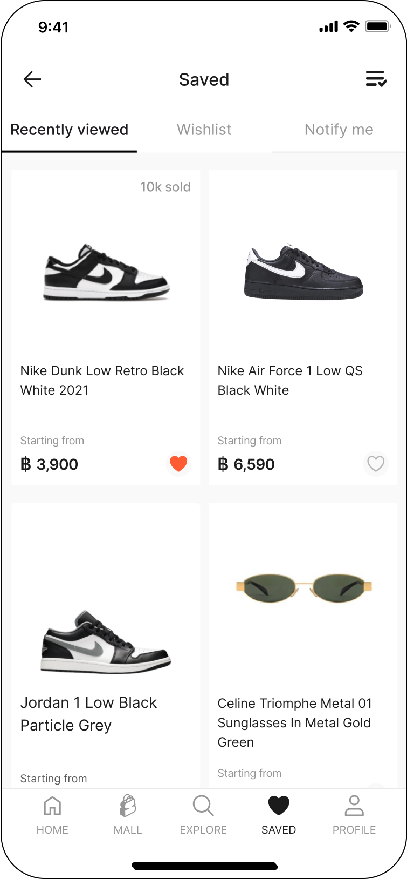
Task: Open the Mall shopping bag icon
Action: click(x=128, y=806)
